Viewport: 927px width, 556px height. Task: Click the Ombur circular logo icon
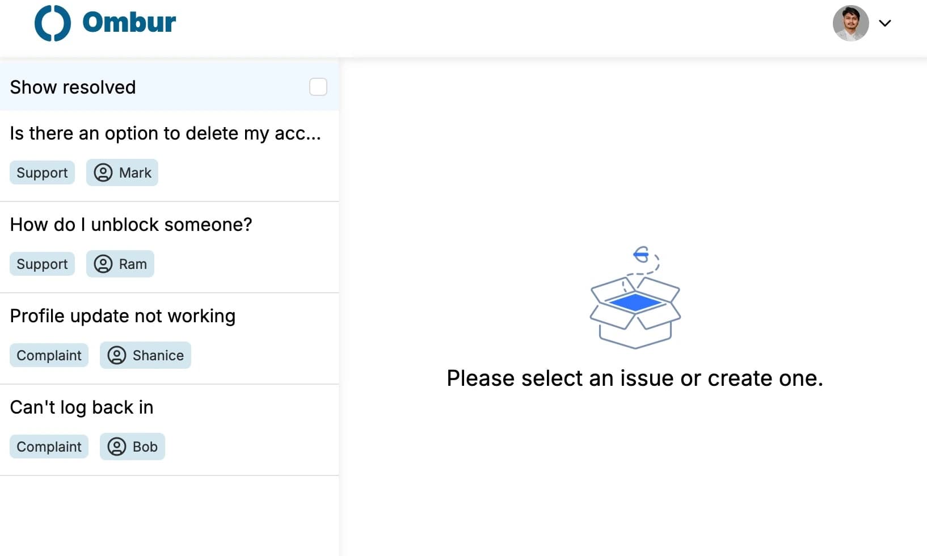53,23
